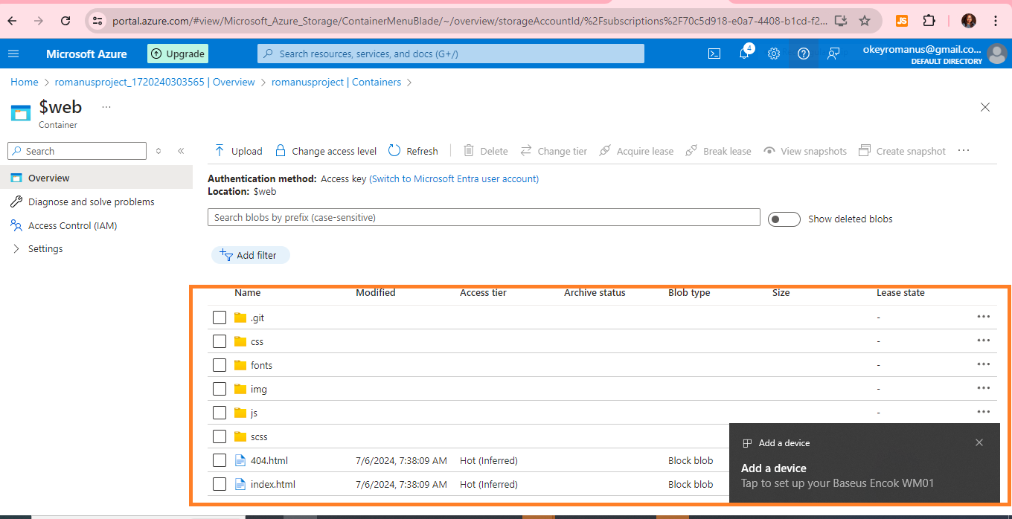This screenshot has width=1012, height=519.
Task: Check the js folder checkbox
Action: [220, 413]
